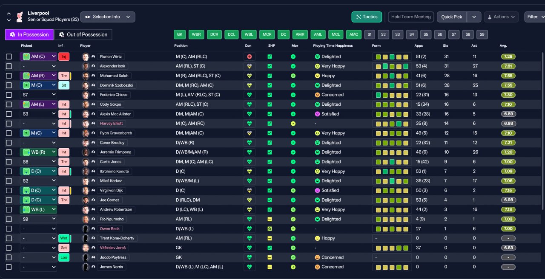
Task: Open Jeremie Frimpong's WB (R) picked dropdown
Action: (x=38, y=152)
